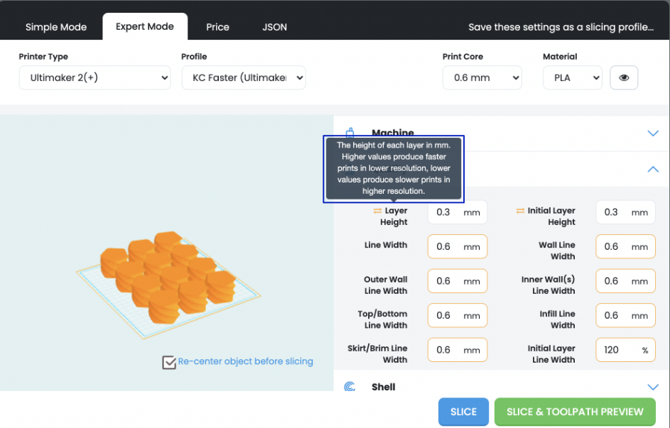Open the Material dropdown
This screenshot has width=670, height=428.
[x=573, y=78]
